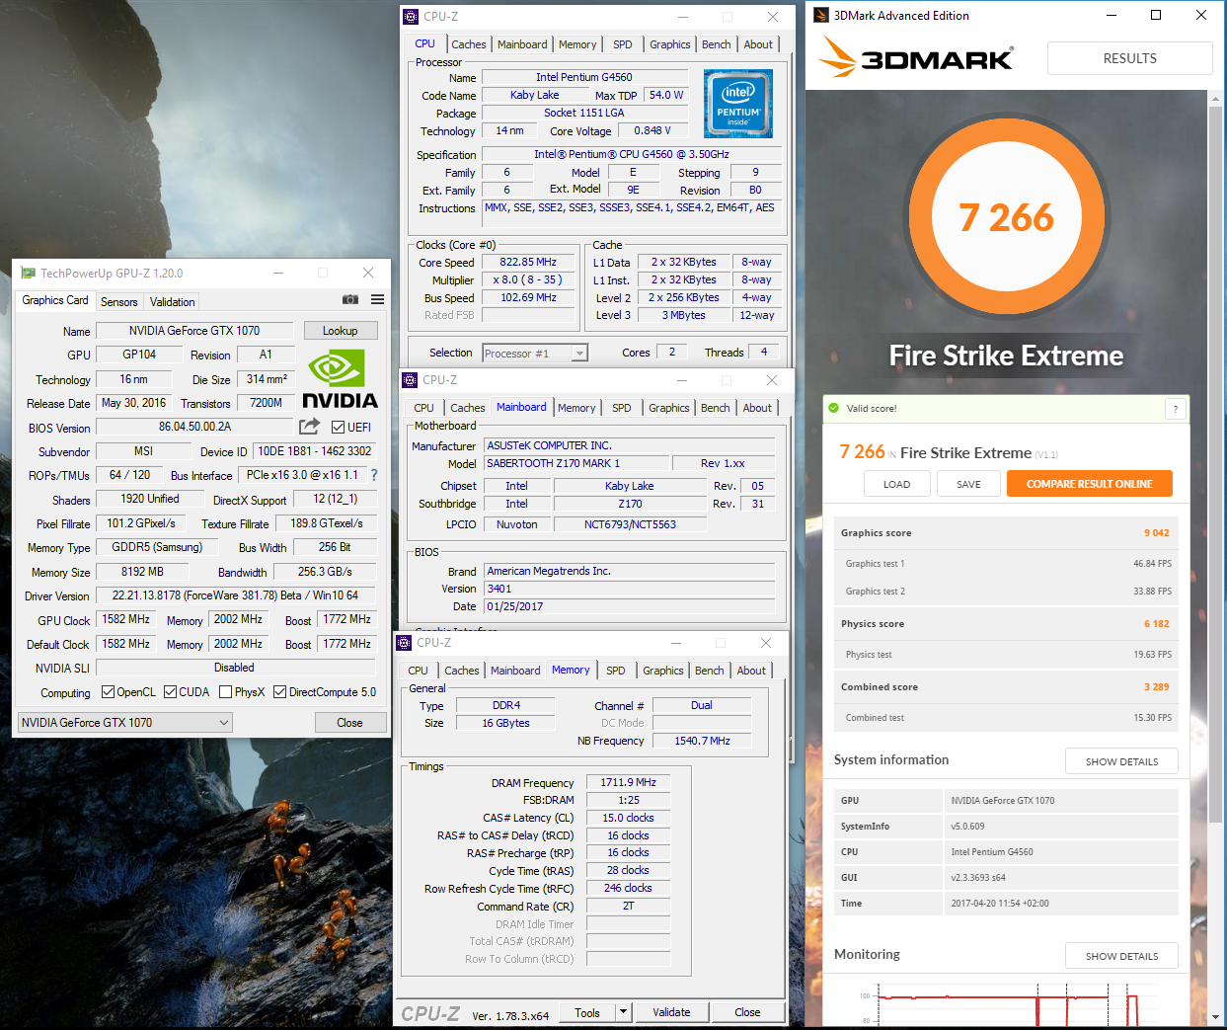Toggle the OpenCL checkbox
Image resolution: width=1227 pixels, height=1030 pixels.
[108, 692]
